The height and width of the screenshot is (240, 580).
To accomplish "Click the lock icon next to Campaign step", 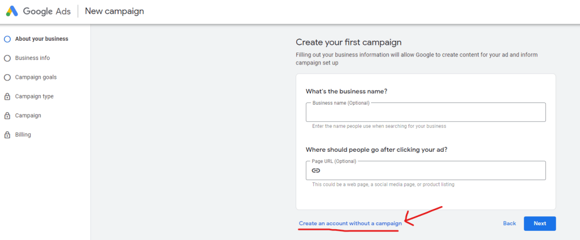I will [x=7, y=116].
